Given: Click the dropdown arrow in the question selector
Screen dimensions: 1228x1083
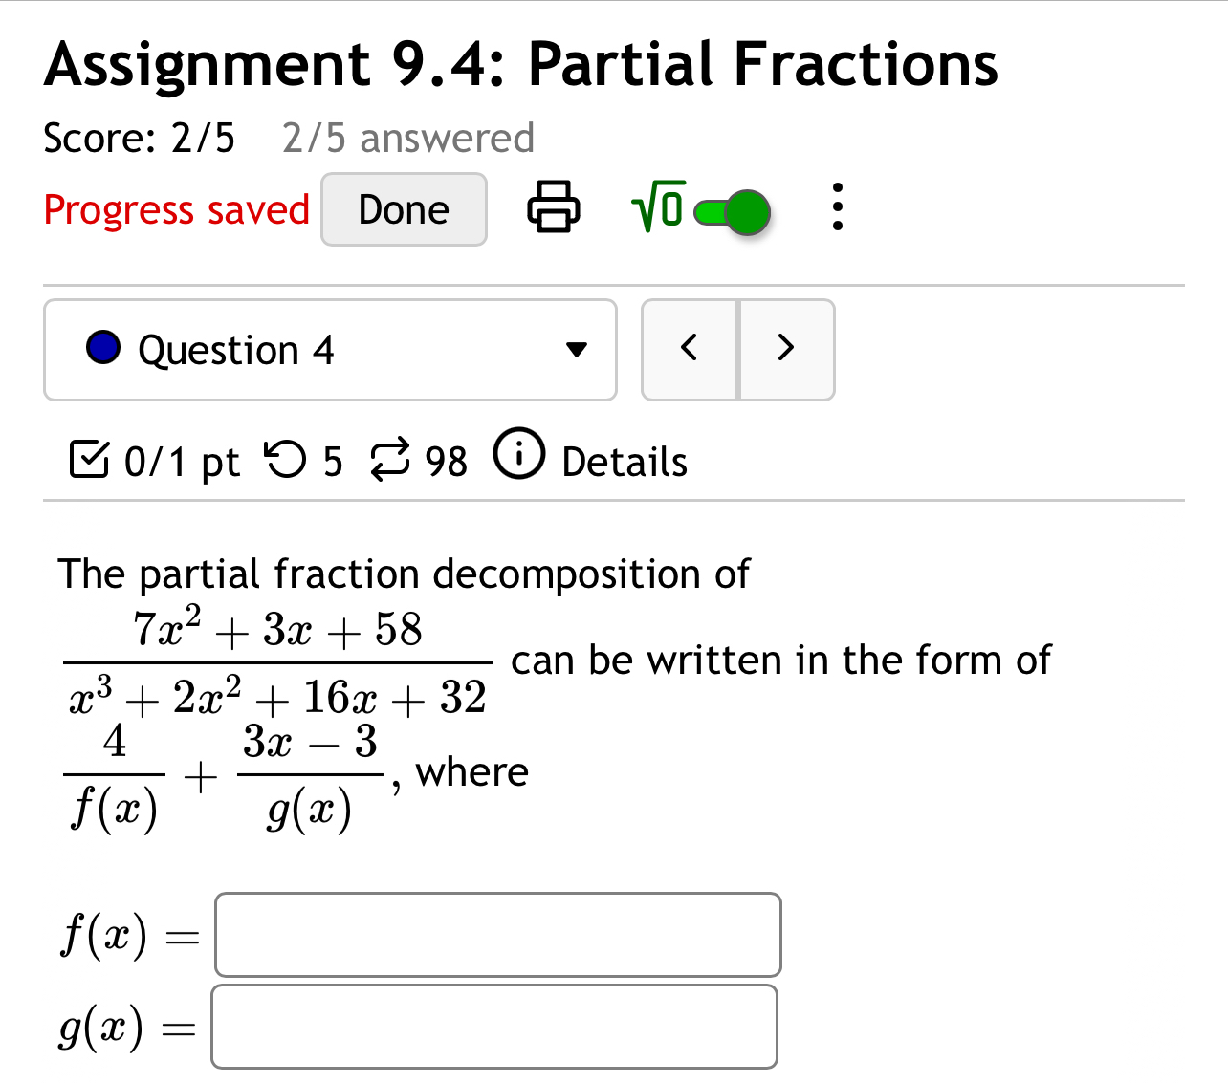Looking at the screenshot, I should coord(576,350).
